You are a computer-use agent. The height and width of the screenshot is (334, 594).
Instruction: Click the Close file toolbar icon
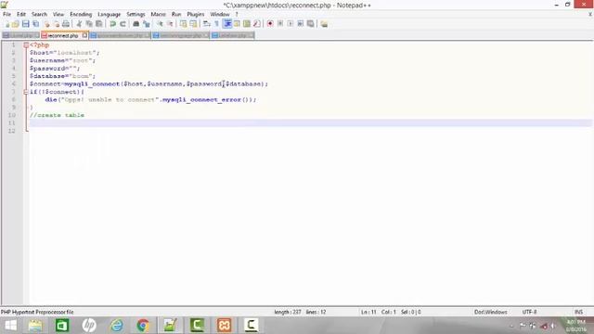[x=46, y=24]
